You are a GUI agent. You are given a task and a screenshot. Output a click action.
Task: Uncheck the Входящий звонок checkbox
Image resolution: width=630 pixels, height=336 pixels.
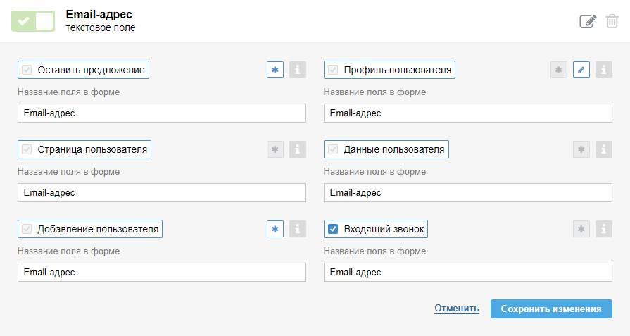[x=334, y=229]
